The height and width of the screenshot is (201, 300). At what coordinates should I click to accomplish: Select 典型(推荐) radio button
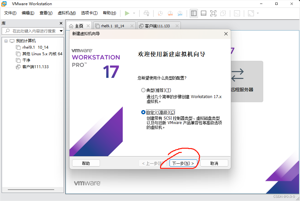tap(143, 90)
